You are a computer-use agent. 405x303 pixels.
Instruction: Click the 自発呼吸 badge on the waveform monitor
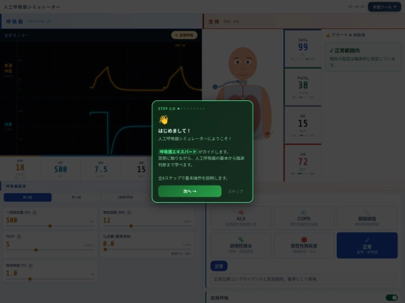coord(184,35)
